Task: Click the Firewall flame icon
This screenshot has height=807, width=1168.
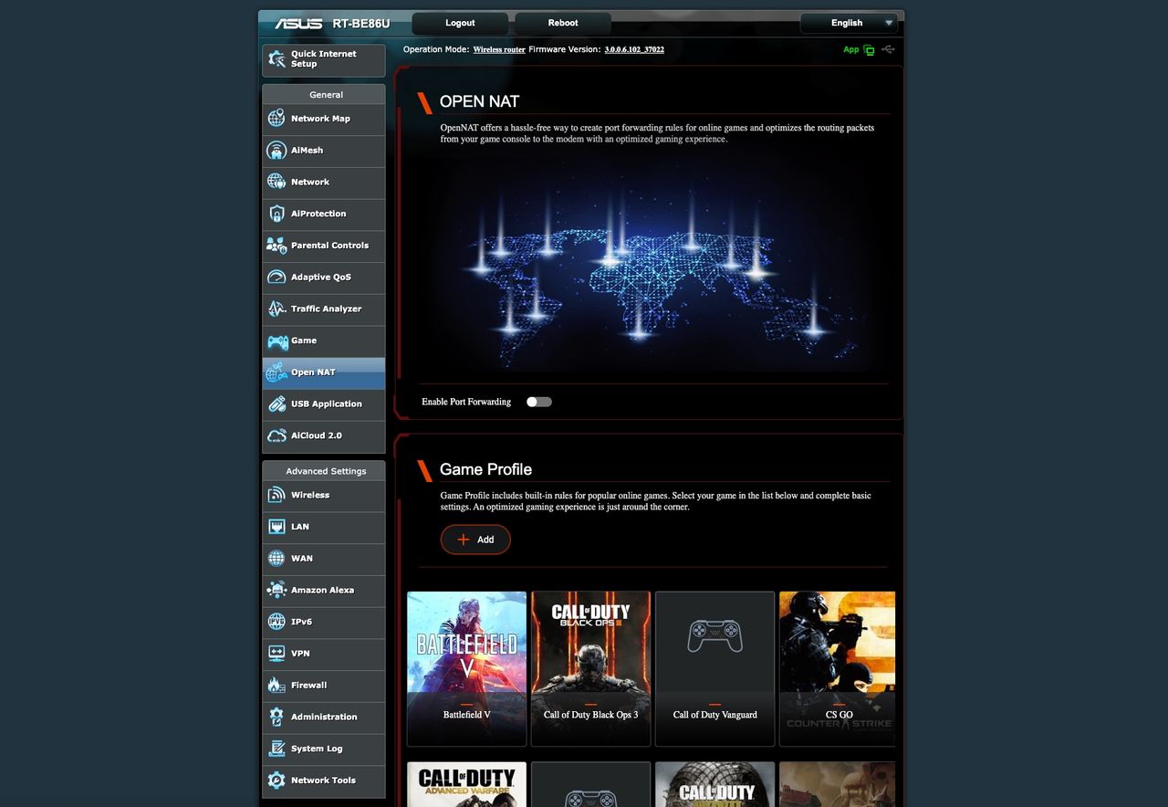Action: point(276,685)
